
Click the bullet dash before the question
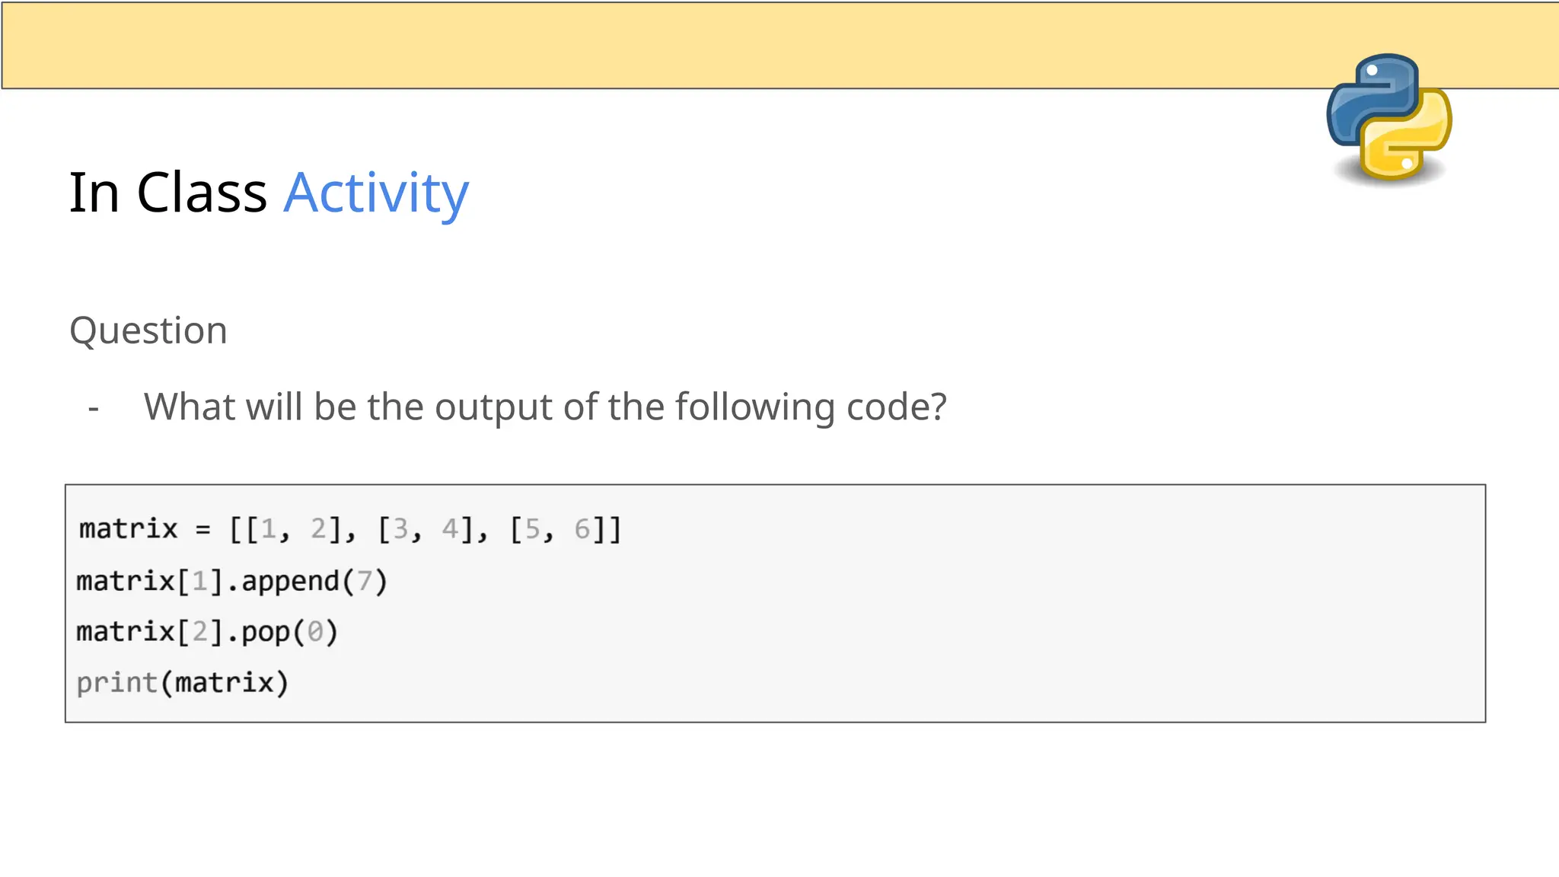94,409
